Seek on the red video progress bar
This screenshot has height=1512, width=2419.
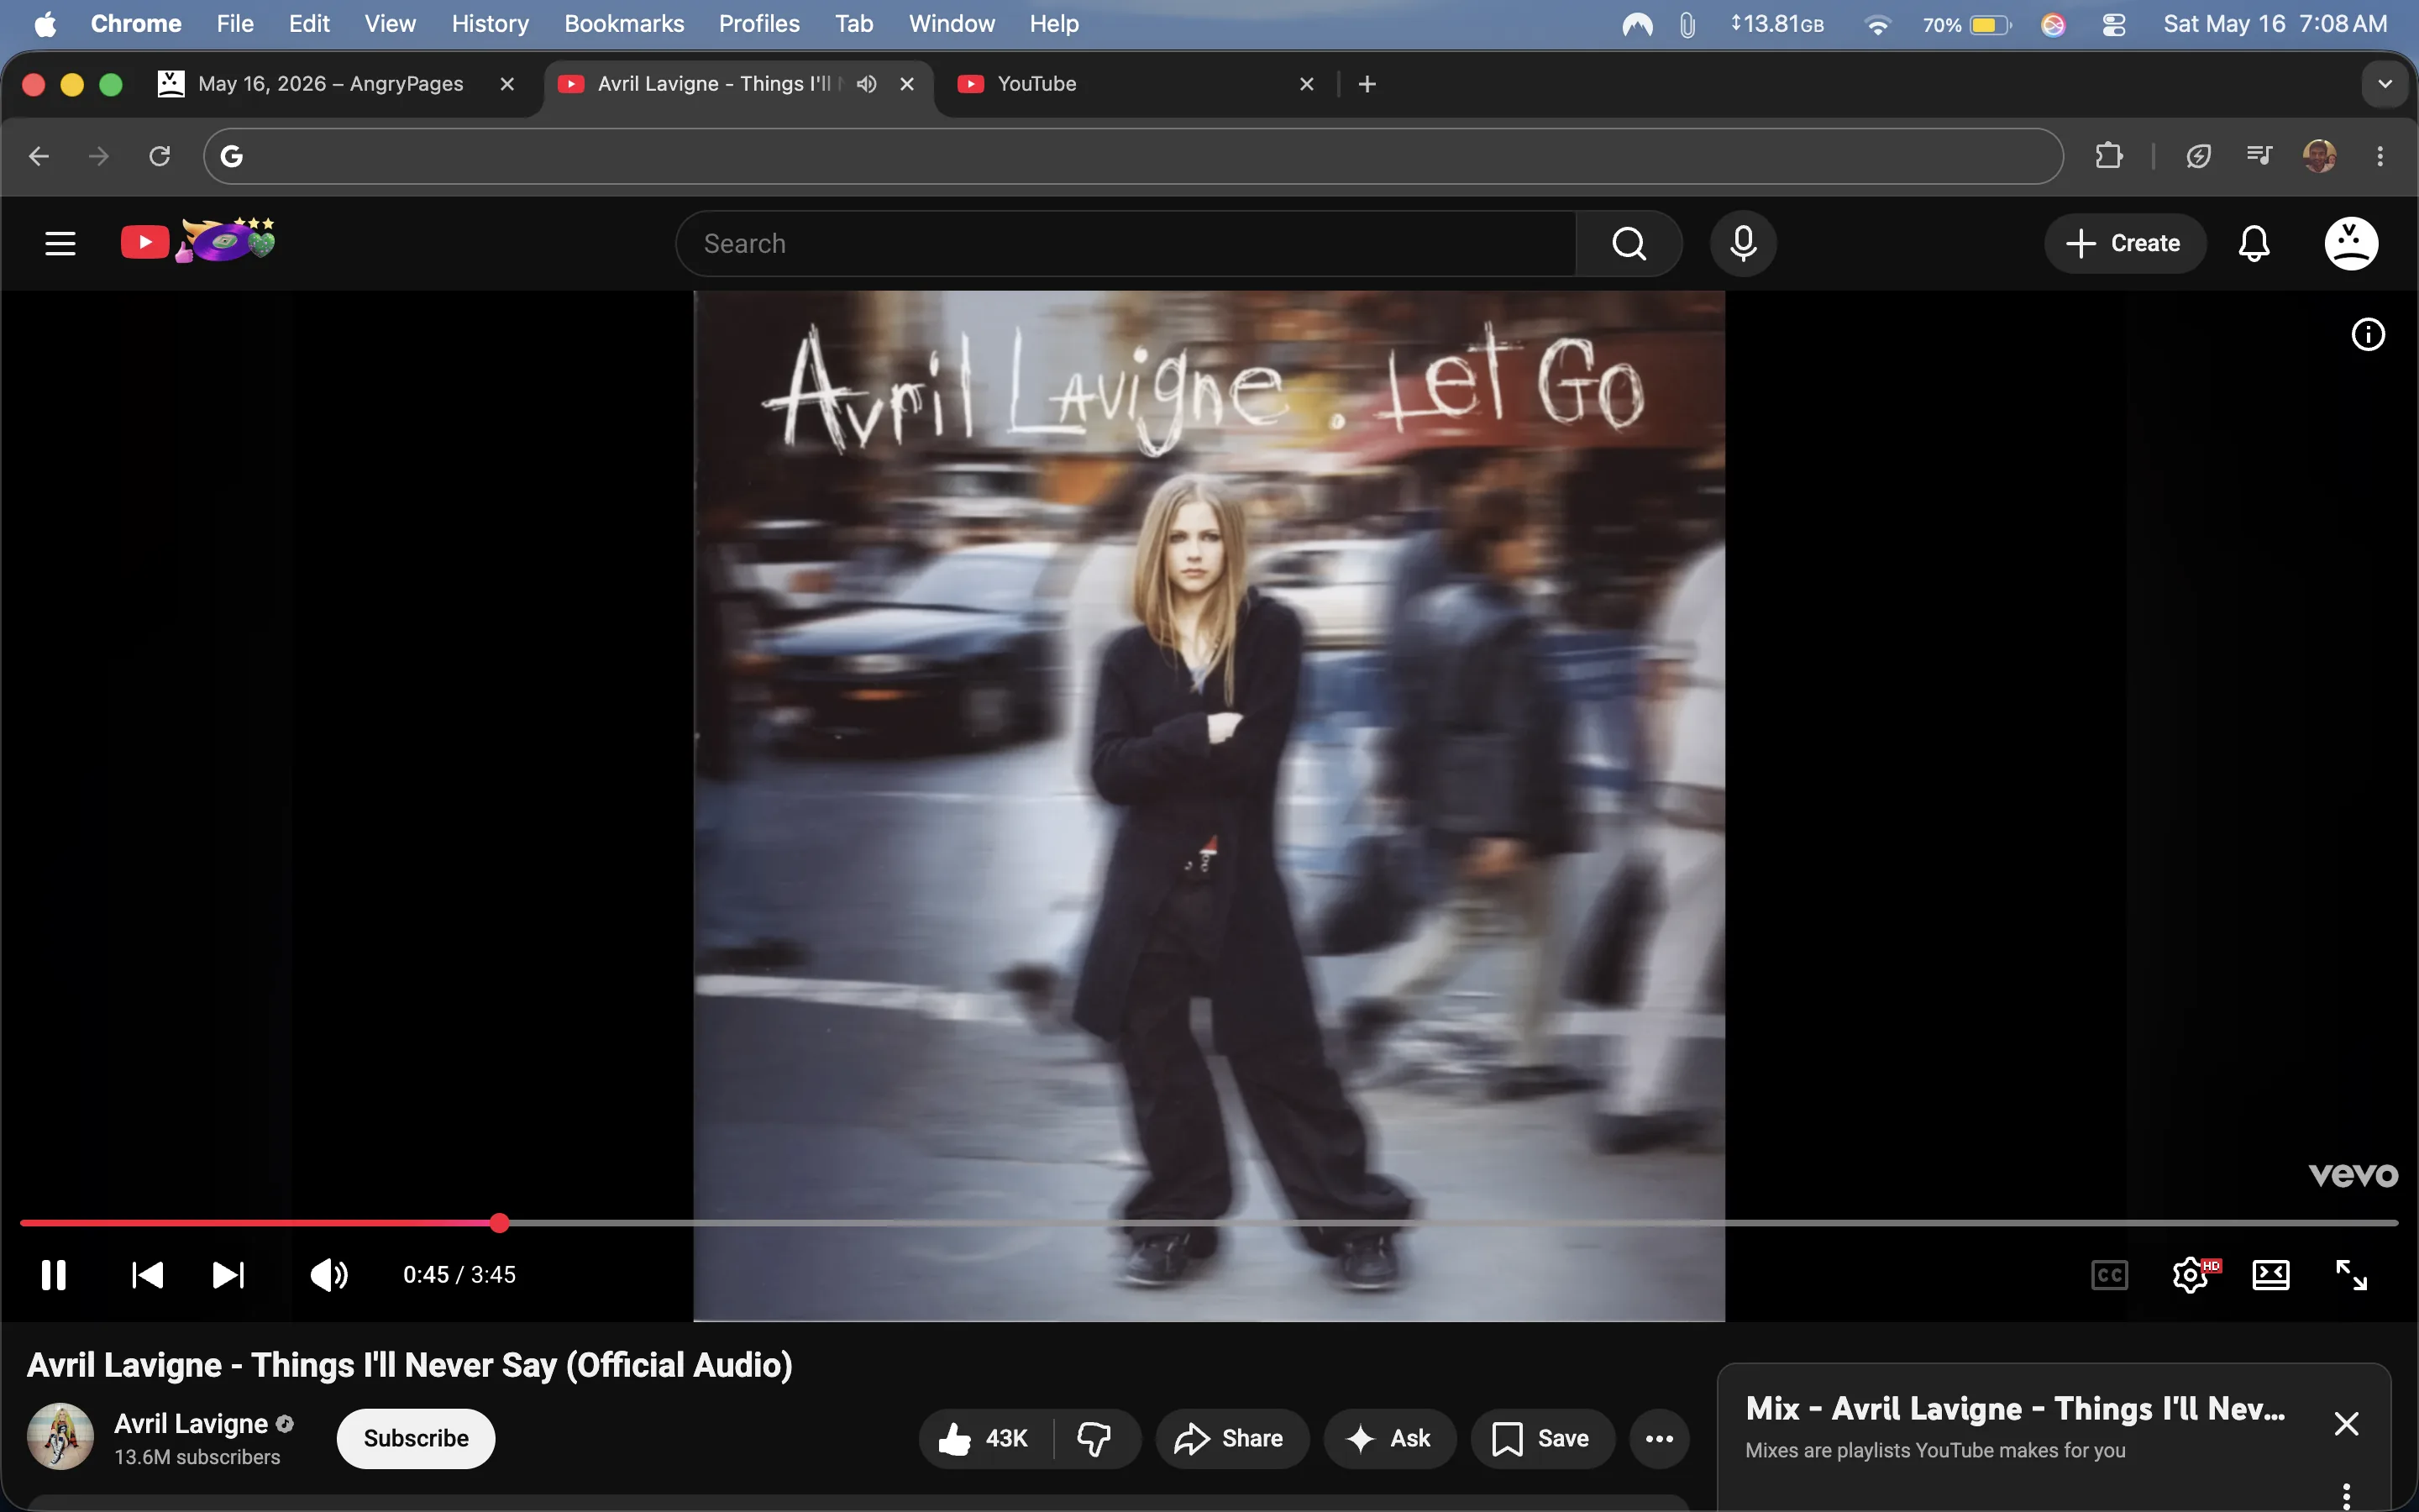pyautogui.click(x=1209, y=1222)
